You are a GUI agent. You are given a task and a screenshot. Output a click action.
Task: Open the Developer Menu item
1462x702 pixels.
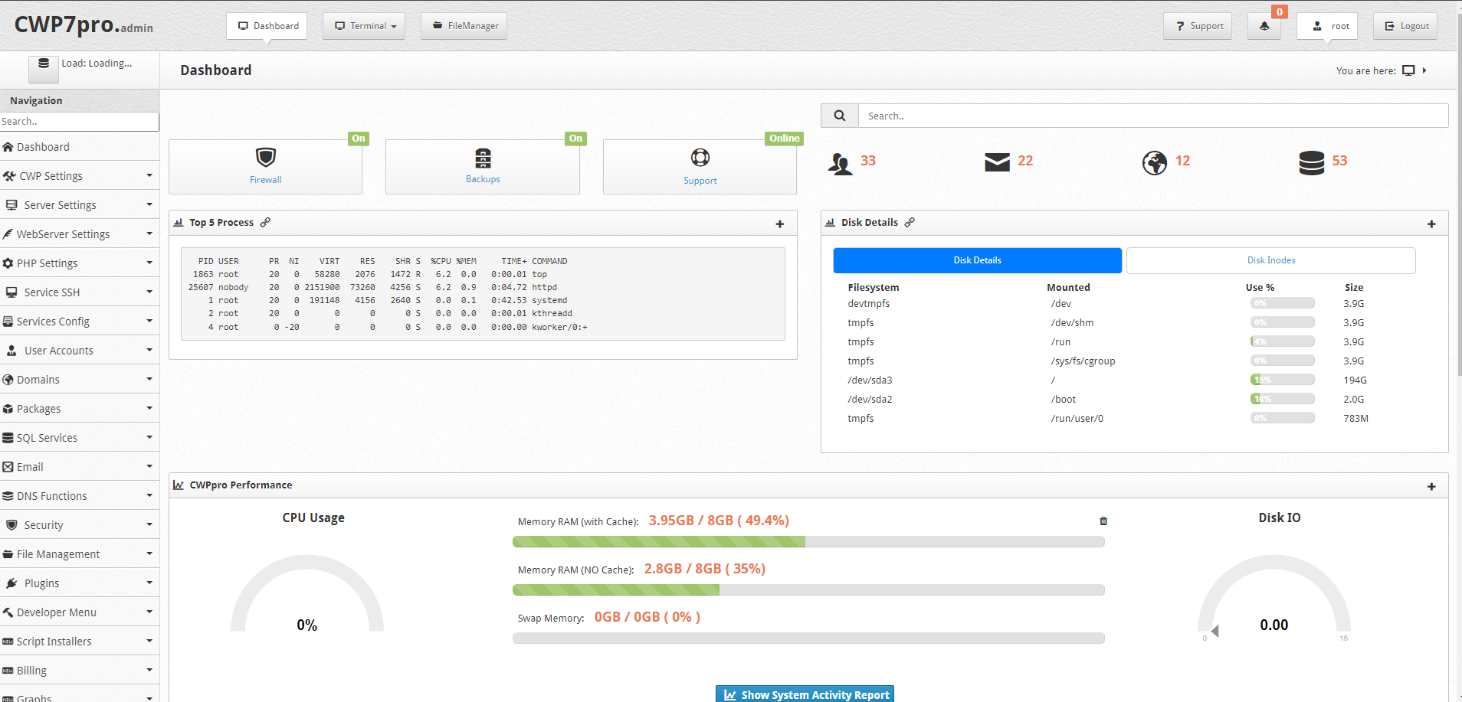[x=80, y=612]
